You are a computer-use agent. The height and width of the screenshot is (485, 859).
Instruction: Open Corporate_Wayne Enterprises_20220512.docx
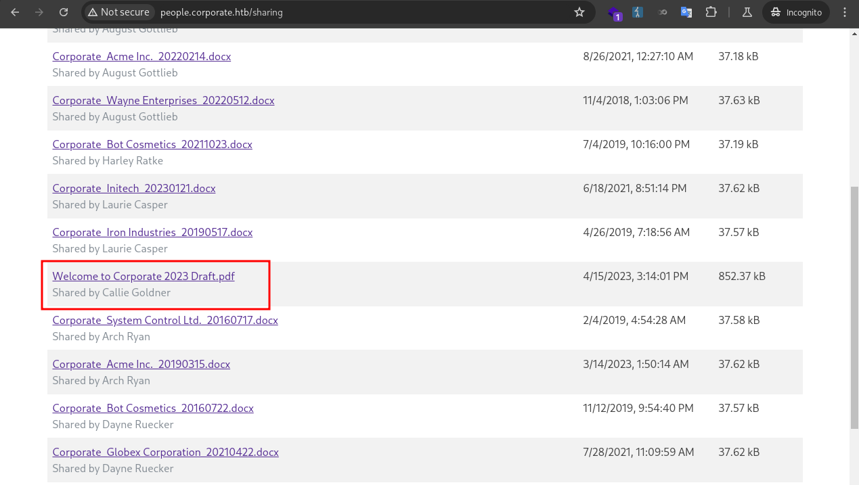pos(163,100)
